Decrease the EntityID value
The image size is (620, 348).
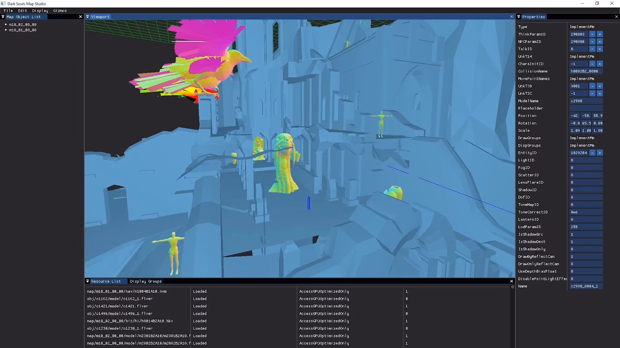592,153
